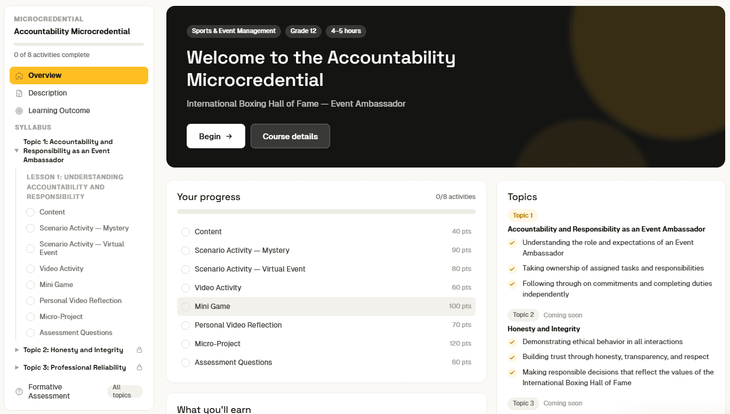The width and height of the screenshot is (730, 414).
Task: Click checkmark beside Following through on commitments
Action: coord(512,284)
